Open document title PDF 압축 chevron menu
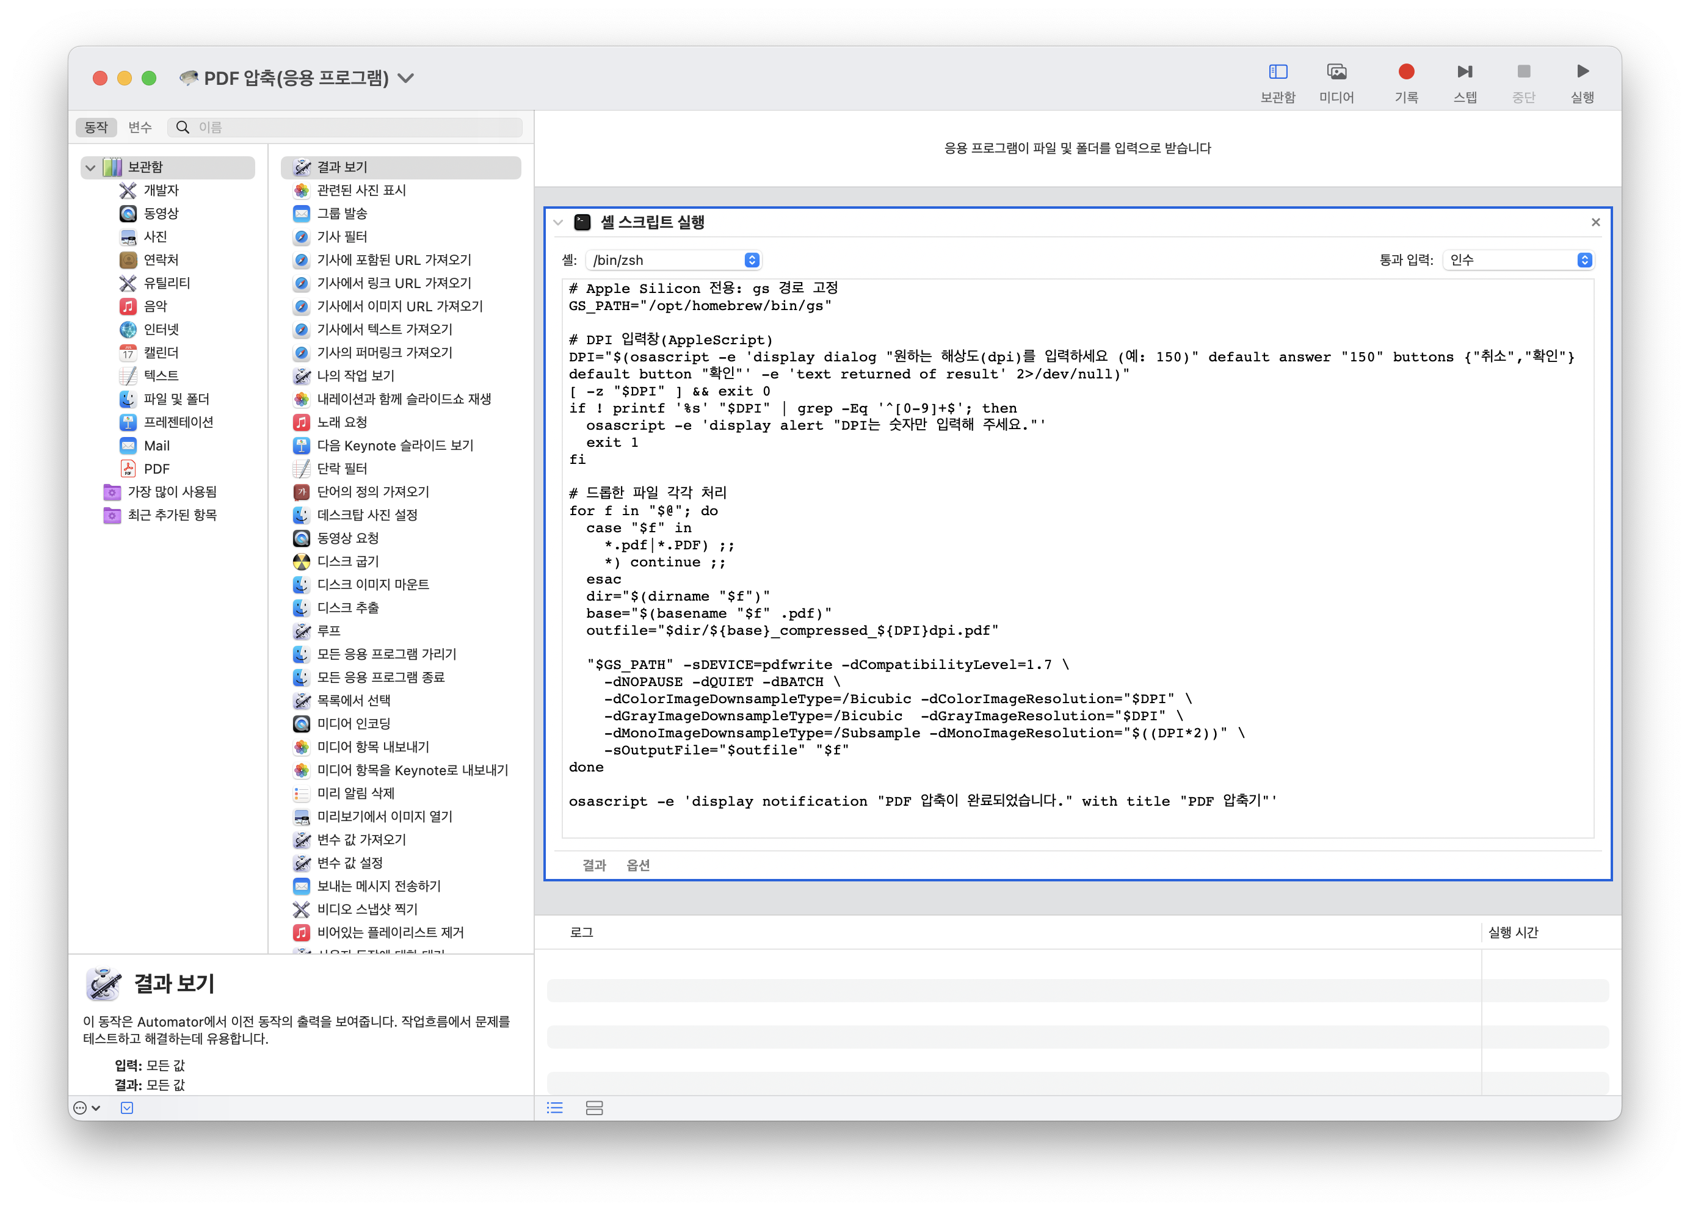This screenshot has height=1211, width=1690. click(406, 78)
